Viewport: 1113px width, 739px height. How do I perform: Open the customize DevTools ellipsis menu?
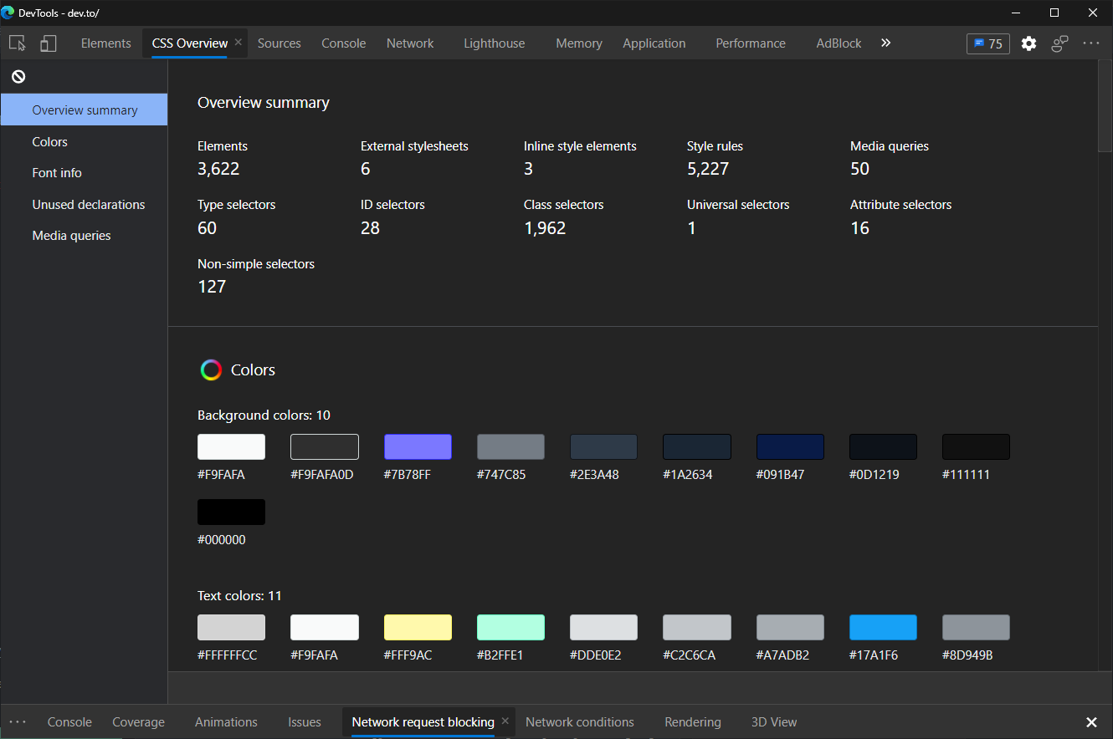click(1091, 43)
